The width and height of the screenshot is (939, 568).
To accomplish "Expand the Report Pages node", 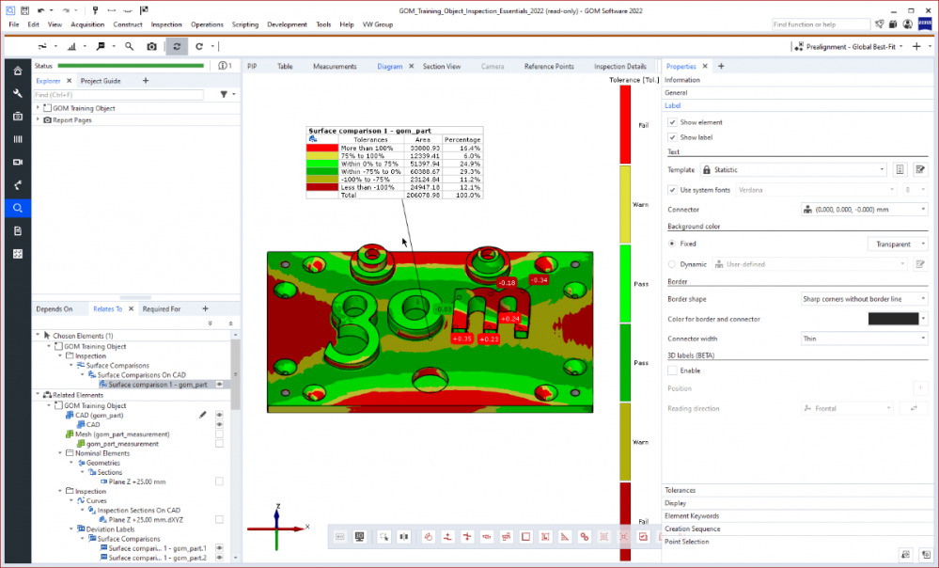I will [x=39, y=119].
